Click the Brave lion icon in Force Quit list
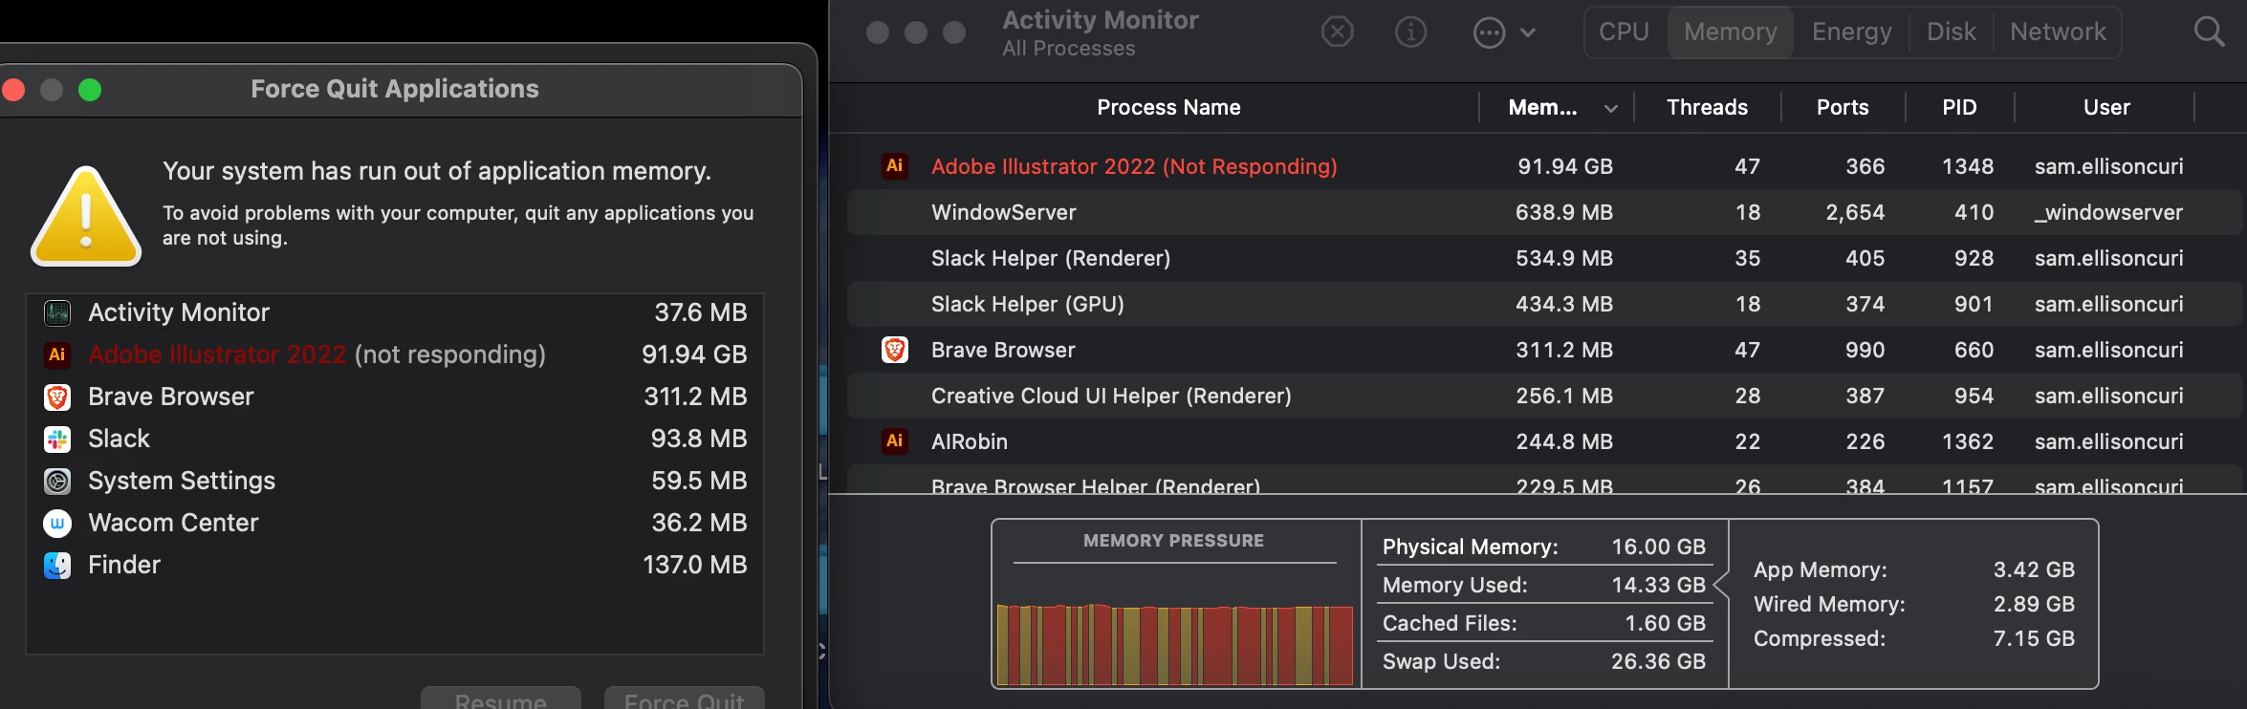2247x709 pixels. pos(57,397)
